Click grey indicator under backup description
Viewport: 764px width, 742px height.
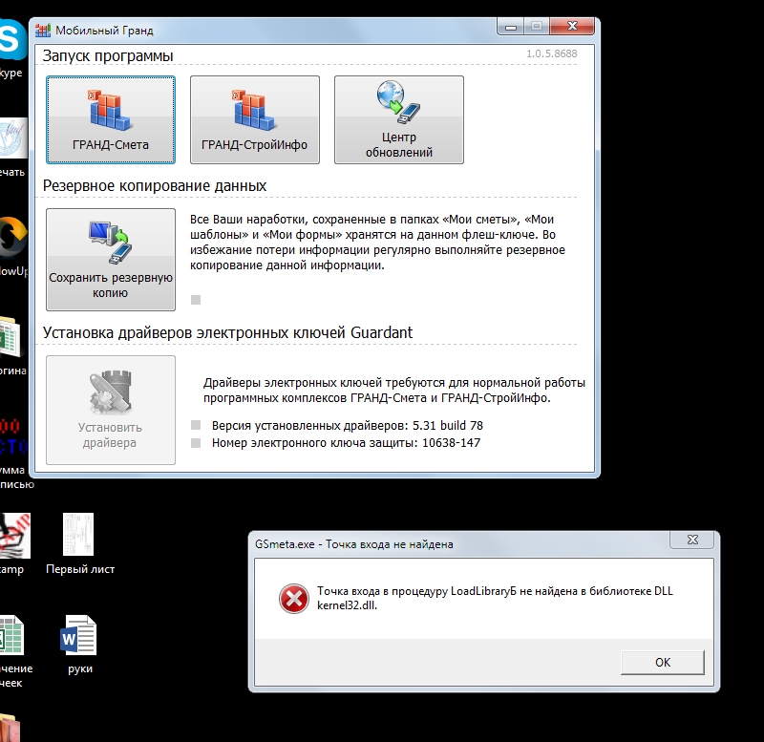point(196,300)
